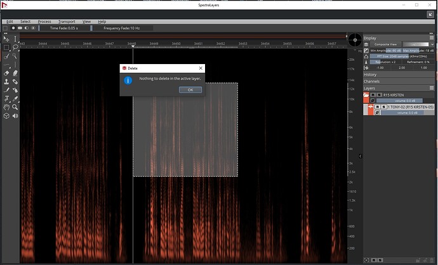438x265 pixels.
Task: Expand the History panel
Action: pyautogui.click(x=399, y=74)
